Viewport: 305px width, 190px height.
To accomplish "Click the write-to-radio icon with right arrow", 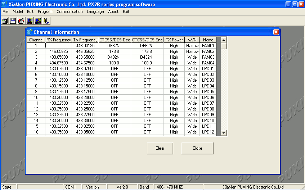I will (38, 21).
